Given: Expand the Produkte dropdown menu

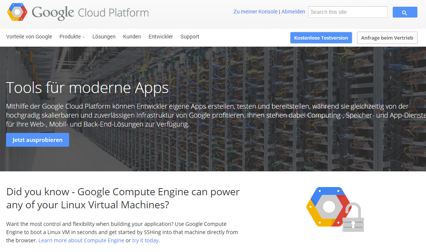Looking at the screenshot, I should click(72, 37).
